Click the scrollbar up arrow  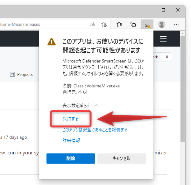pyautogui.click(x=182, y=33)
